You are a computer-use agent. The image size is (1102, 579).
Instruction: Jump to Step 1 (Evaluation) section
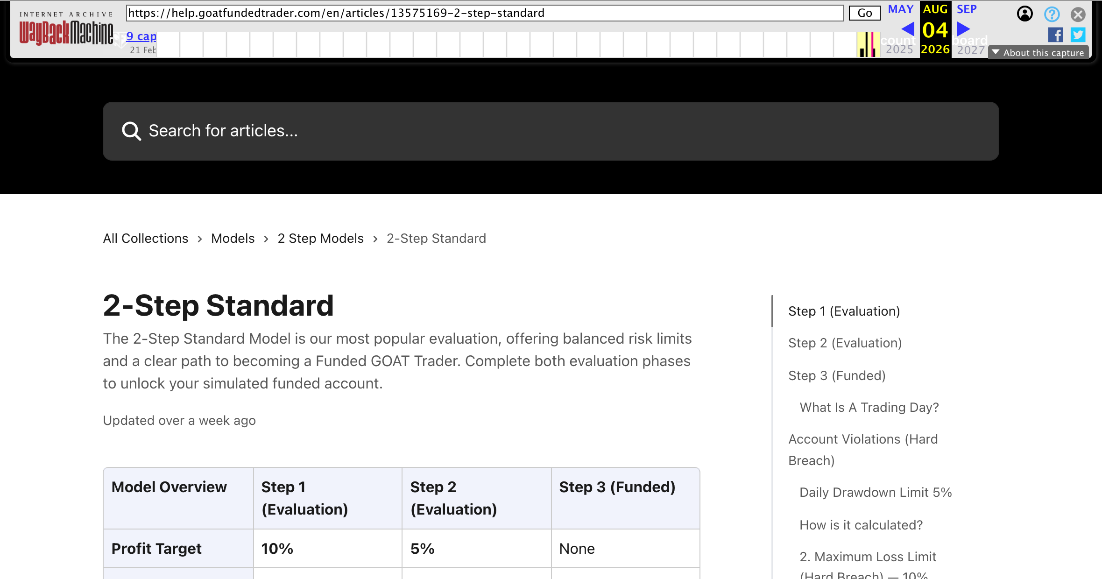coord(844,311)
